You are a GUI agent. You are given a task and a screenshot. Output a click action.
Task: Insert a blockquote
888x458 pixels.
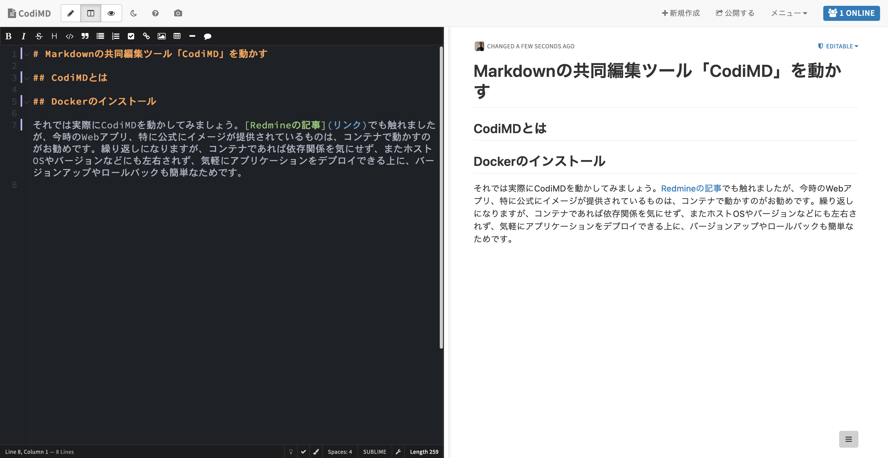coord(85,36)
